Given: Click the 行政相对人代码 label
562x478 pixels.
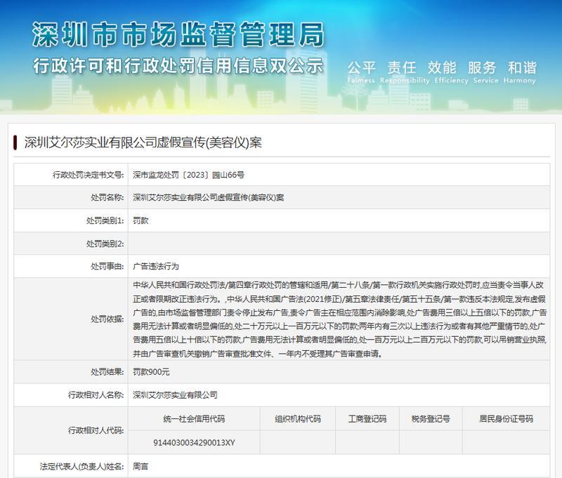Looking at the screenshot, I should [x=96, y=430].
